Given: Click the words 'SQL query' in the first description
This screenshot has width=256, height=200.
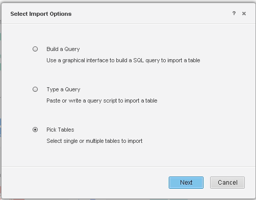Looking at the screenshot, I should point(146,60).
